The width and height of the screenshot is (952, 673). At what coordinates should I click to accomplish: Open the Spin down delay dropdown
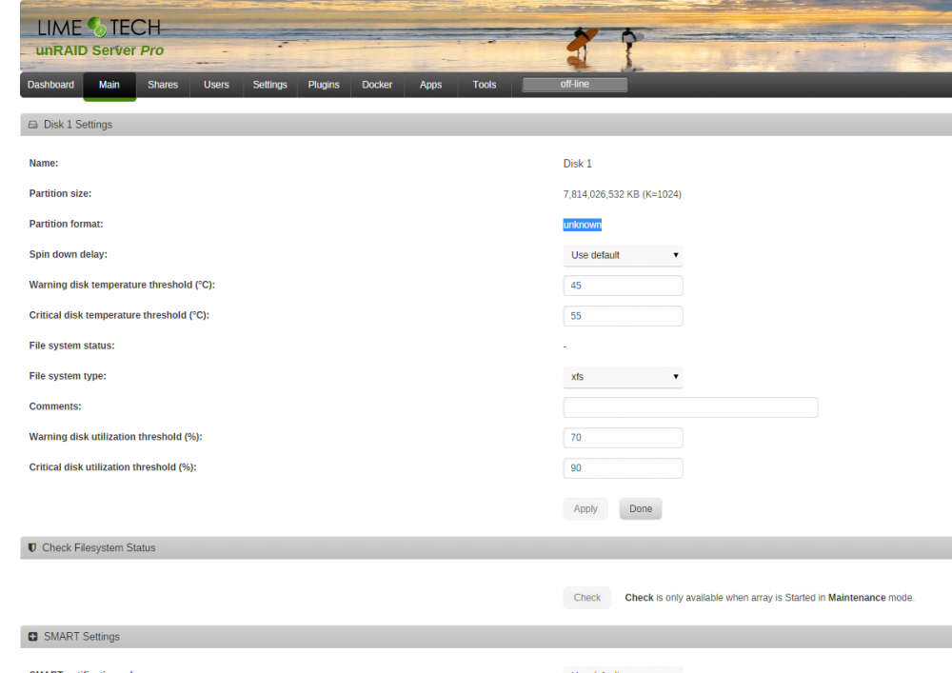[623, 255]
